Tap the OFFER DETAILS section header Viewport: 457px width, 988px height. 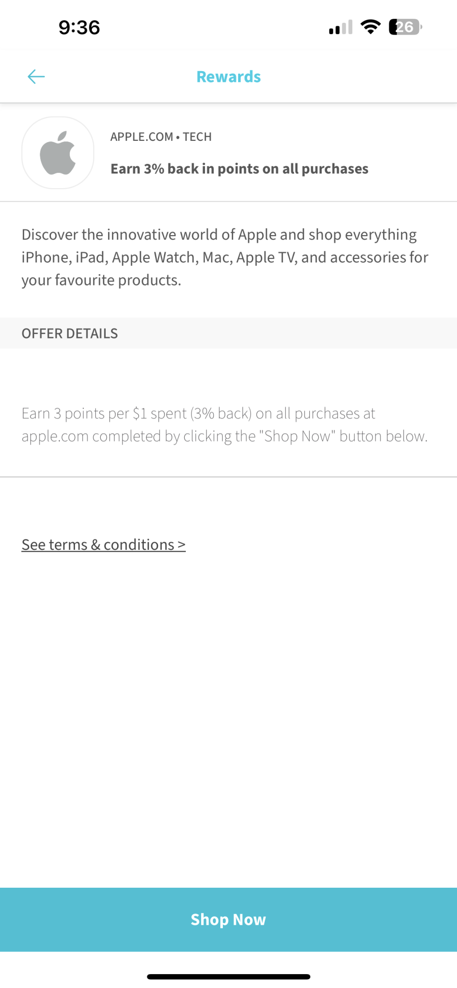pos(70,333)
